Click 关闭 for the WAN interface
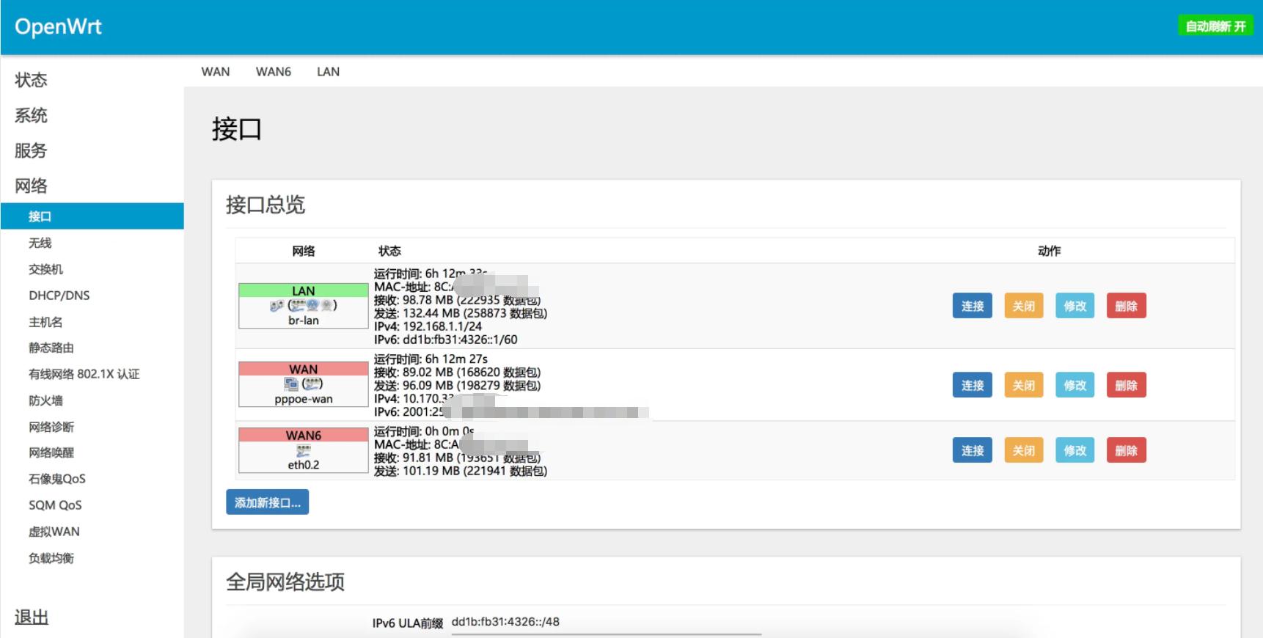 (x=1024, y=385)
